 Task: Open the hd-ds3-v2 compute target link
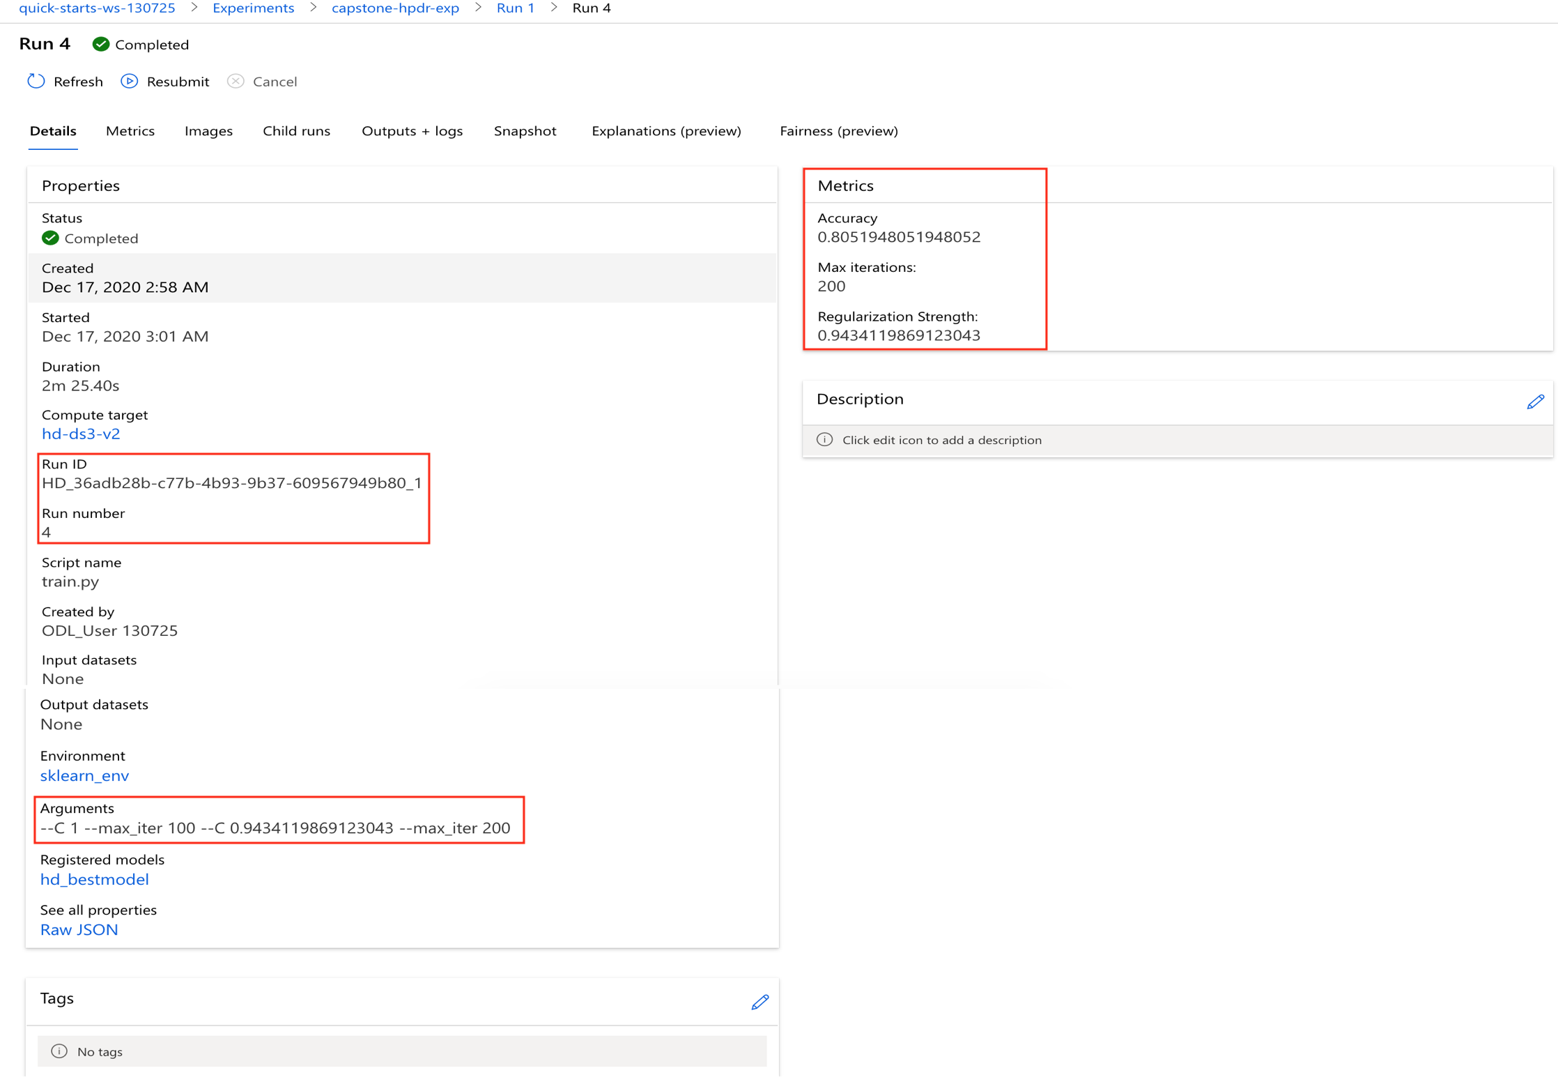81,434
